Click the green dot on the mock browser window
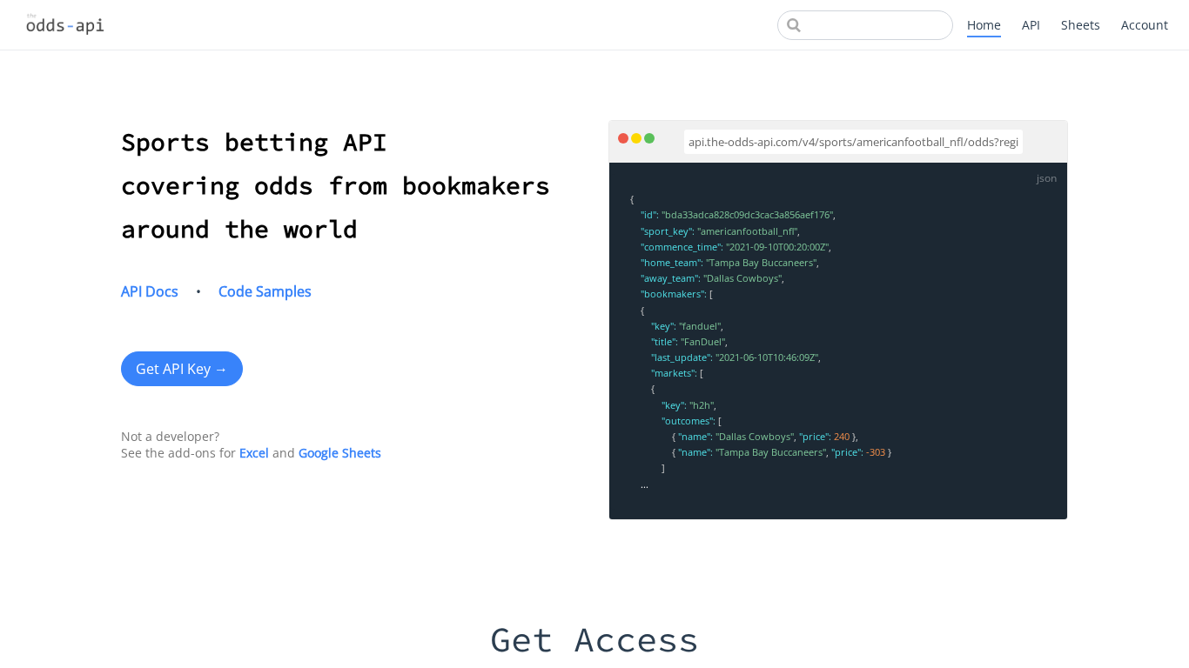This screenshot has width=1189, height=668. point(648,137)
